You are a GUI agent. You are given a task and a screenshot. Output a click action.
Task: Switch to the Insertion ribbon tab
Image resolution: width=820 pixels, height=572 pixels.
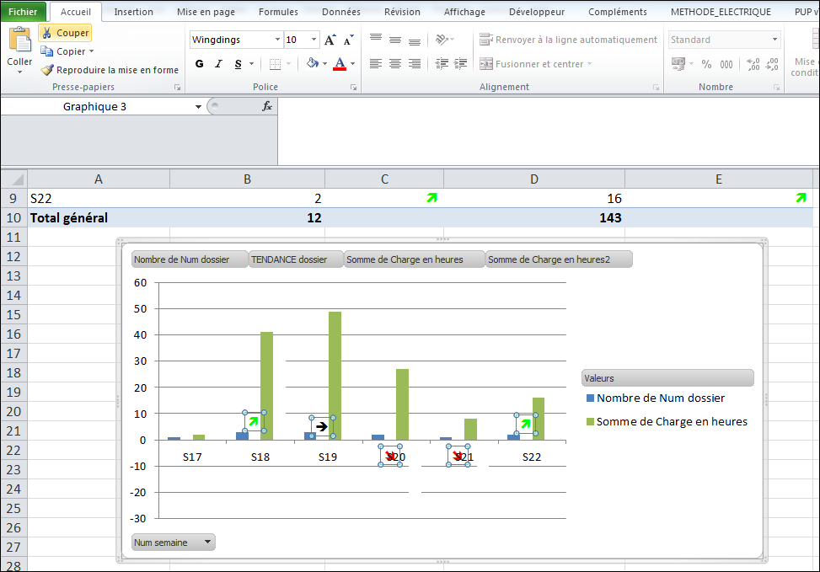tap(133, 12)
